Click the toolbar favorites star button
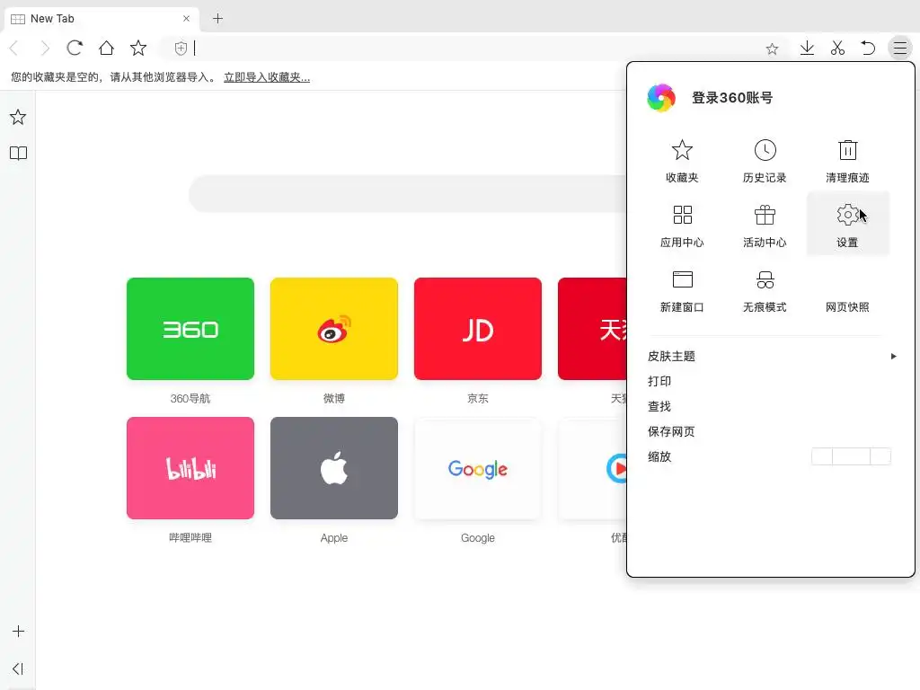This screenshot has width=920, height=690. pyautogui.click(x=138, y=49)
